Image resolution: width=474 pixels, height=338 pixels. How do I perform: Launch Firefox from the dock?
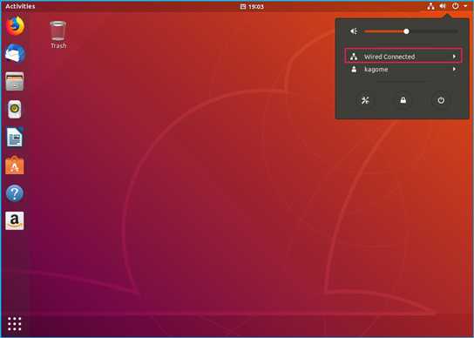click(15, 25)
